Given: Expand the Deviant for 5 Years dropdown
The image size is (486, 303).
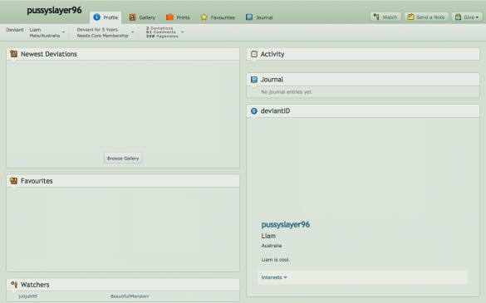Looking at the screenshot, I should click(133, 32).
